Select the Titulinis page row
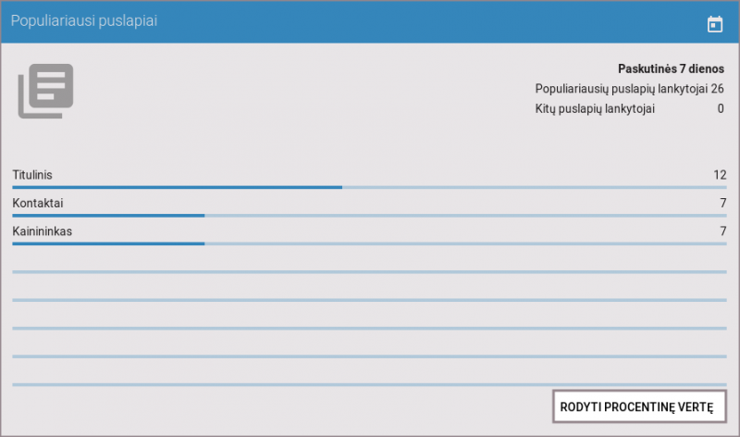The height and width of the screenshot is (437, 740). pos(369,178)
